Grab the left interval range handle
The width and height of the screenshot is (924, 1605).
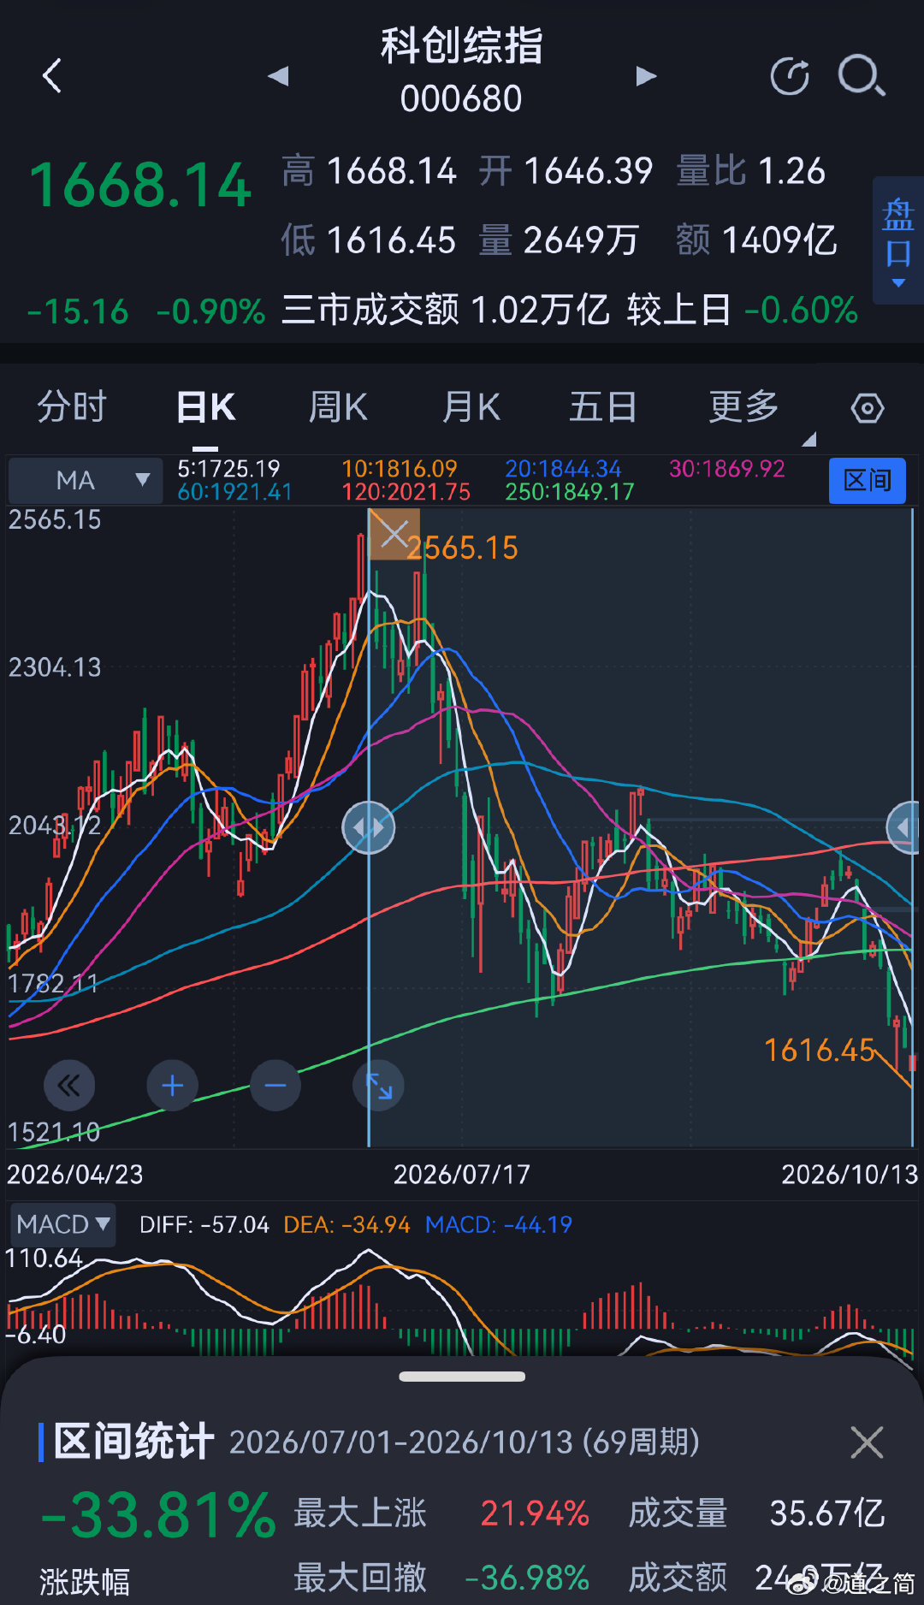tap(369, 827)
